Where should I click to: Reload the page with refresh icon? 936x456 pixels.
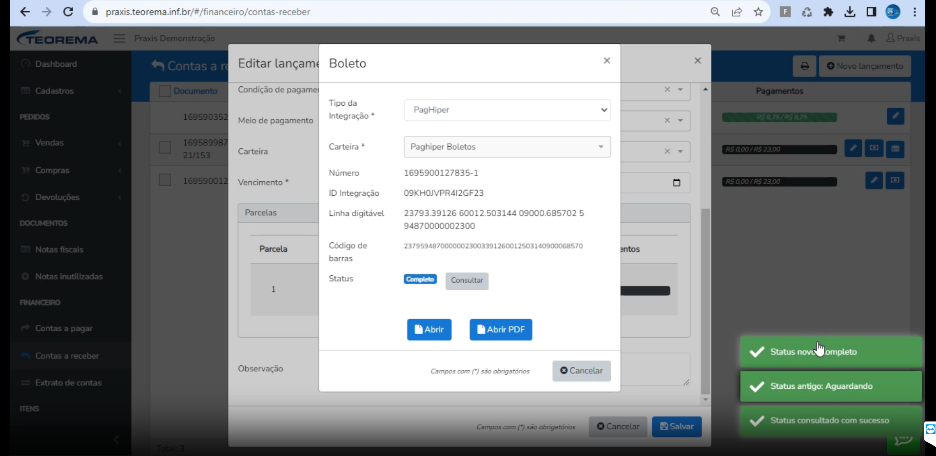[x=68, y=12]
